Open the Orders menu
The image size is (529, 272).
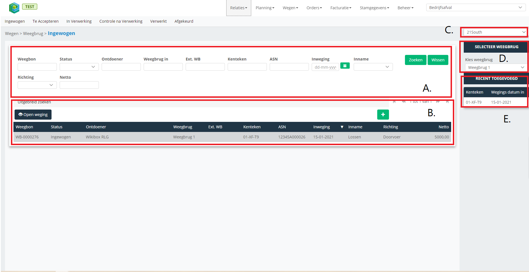coord(314,8)
